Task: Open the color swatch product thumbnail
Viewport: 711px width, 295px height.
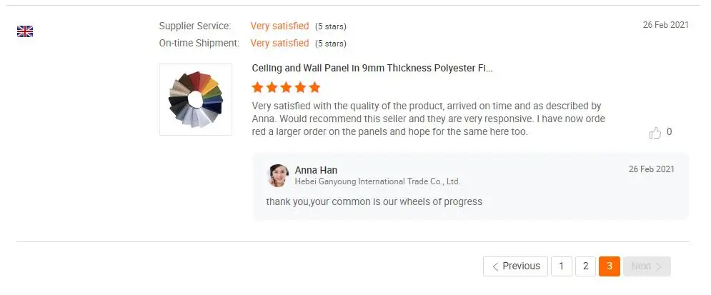Action: [x=195, y=99]
